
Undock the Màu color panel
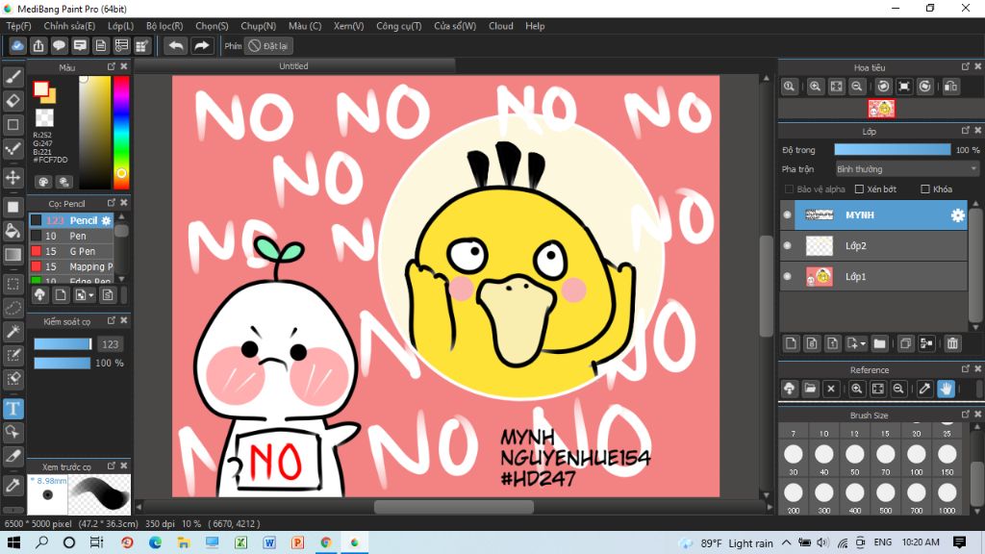point(112,66)
